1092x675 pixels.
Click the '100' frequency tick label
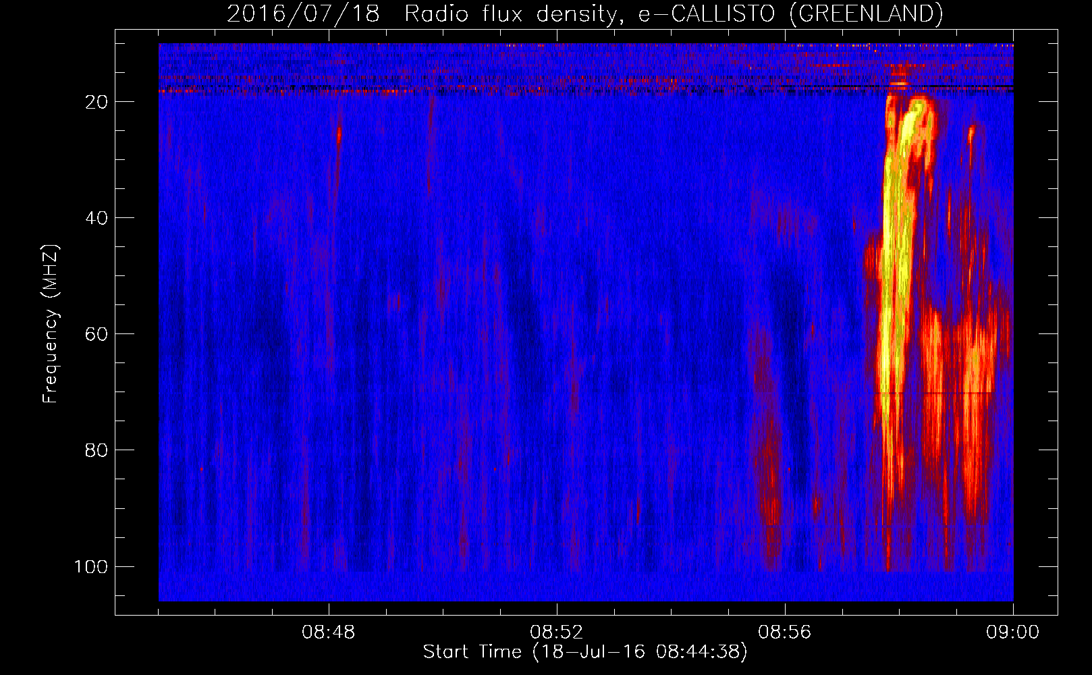click(x=91, y=566)
